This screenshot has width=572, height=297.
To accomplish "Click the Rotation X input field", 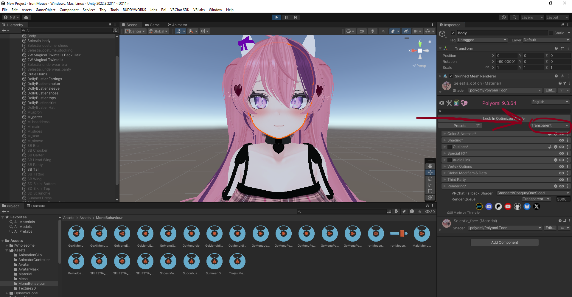I will (x=507, y=62).
